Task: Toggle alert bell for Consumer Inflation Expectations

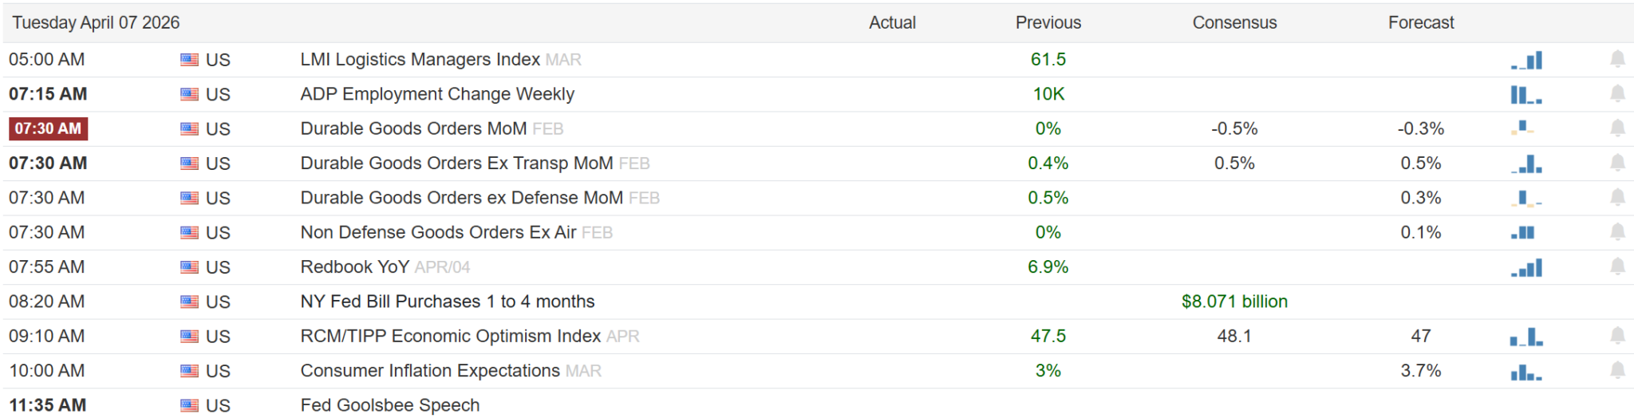Action: click(x=1617, y=370)
